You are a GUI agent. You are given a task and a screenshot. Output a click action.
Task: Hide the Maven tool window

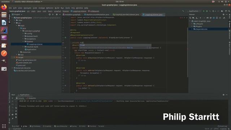pyautogui.click(x=227, y=14)
